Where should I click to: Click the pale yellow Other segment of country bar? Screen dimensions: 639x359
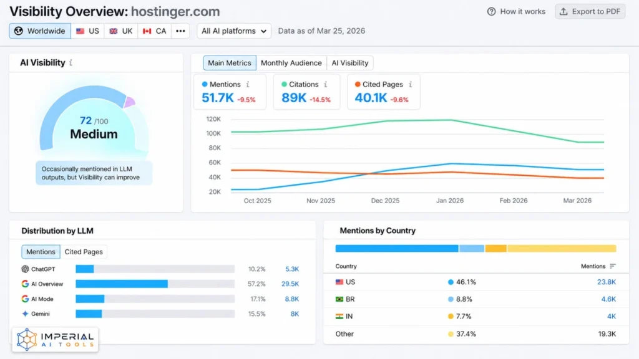click(562, 248)
